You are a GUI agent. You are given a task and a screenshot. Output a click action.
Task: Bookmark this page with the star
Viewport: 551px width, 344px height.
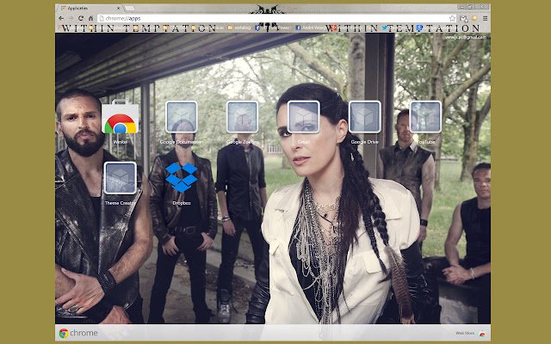tap(452, 18)
